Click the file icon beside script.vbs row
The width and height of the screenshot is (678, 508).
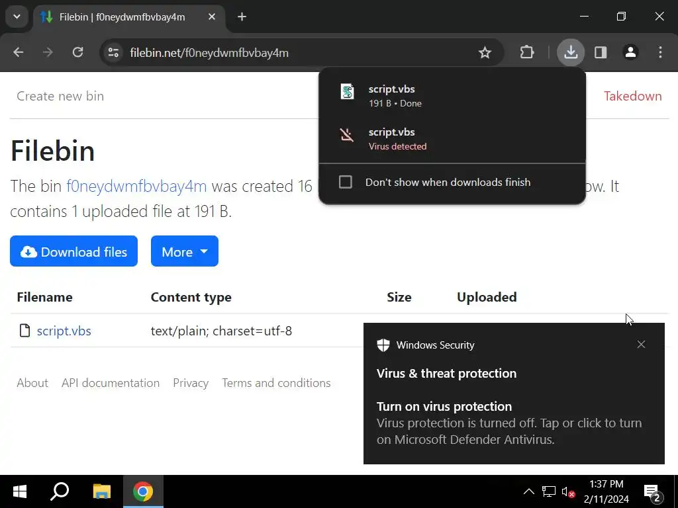tap(25, 331)
